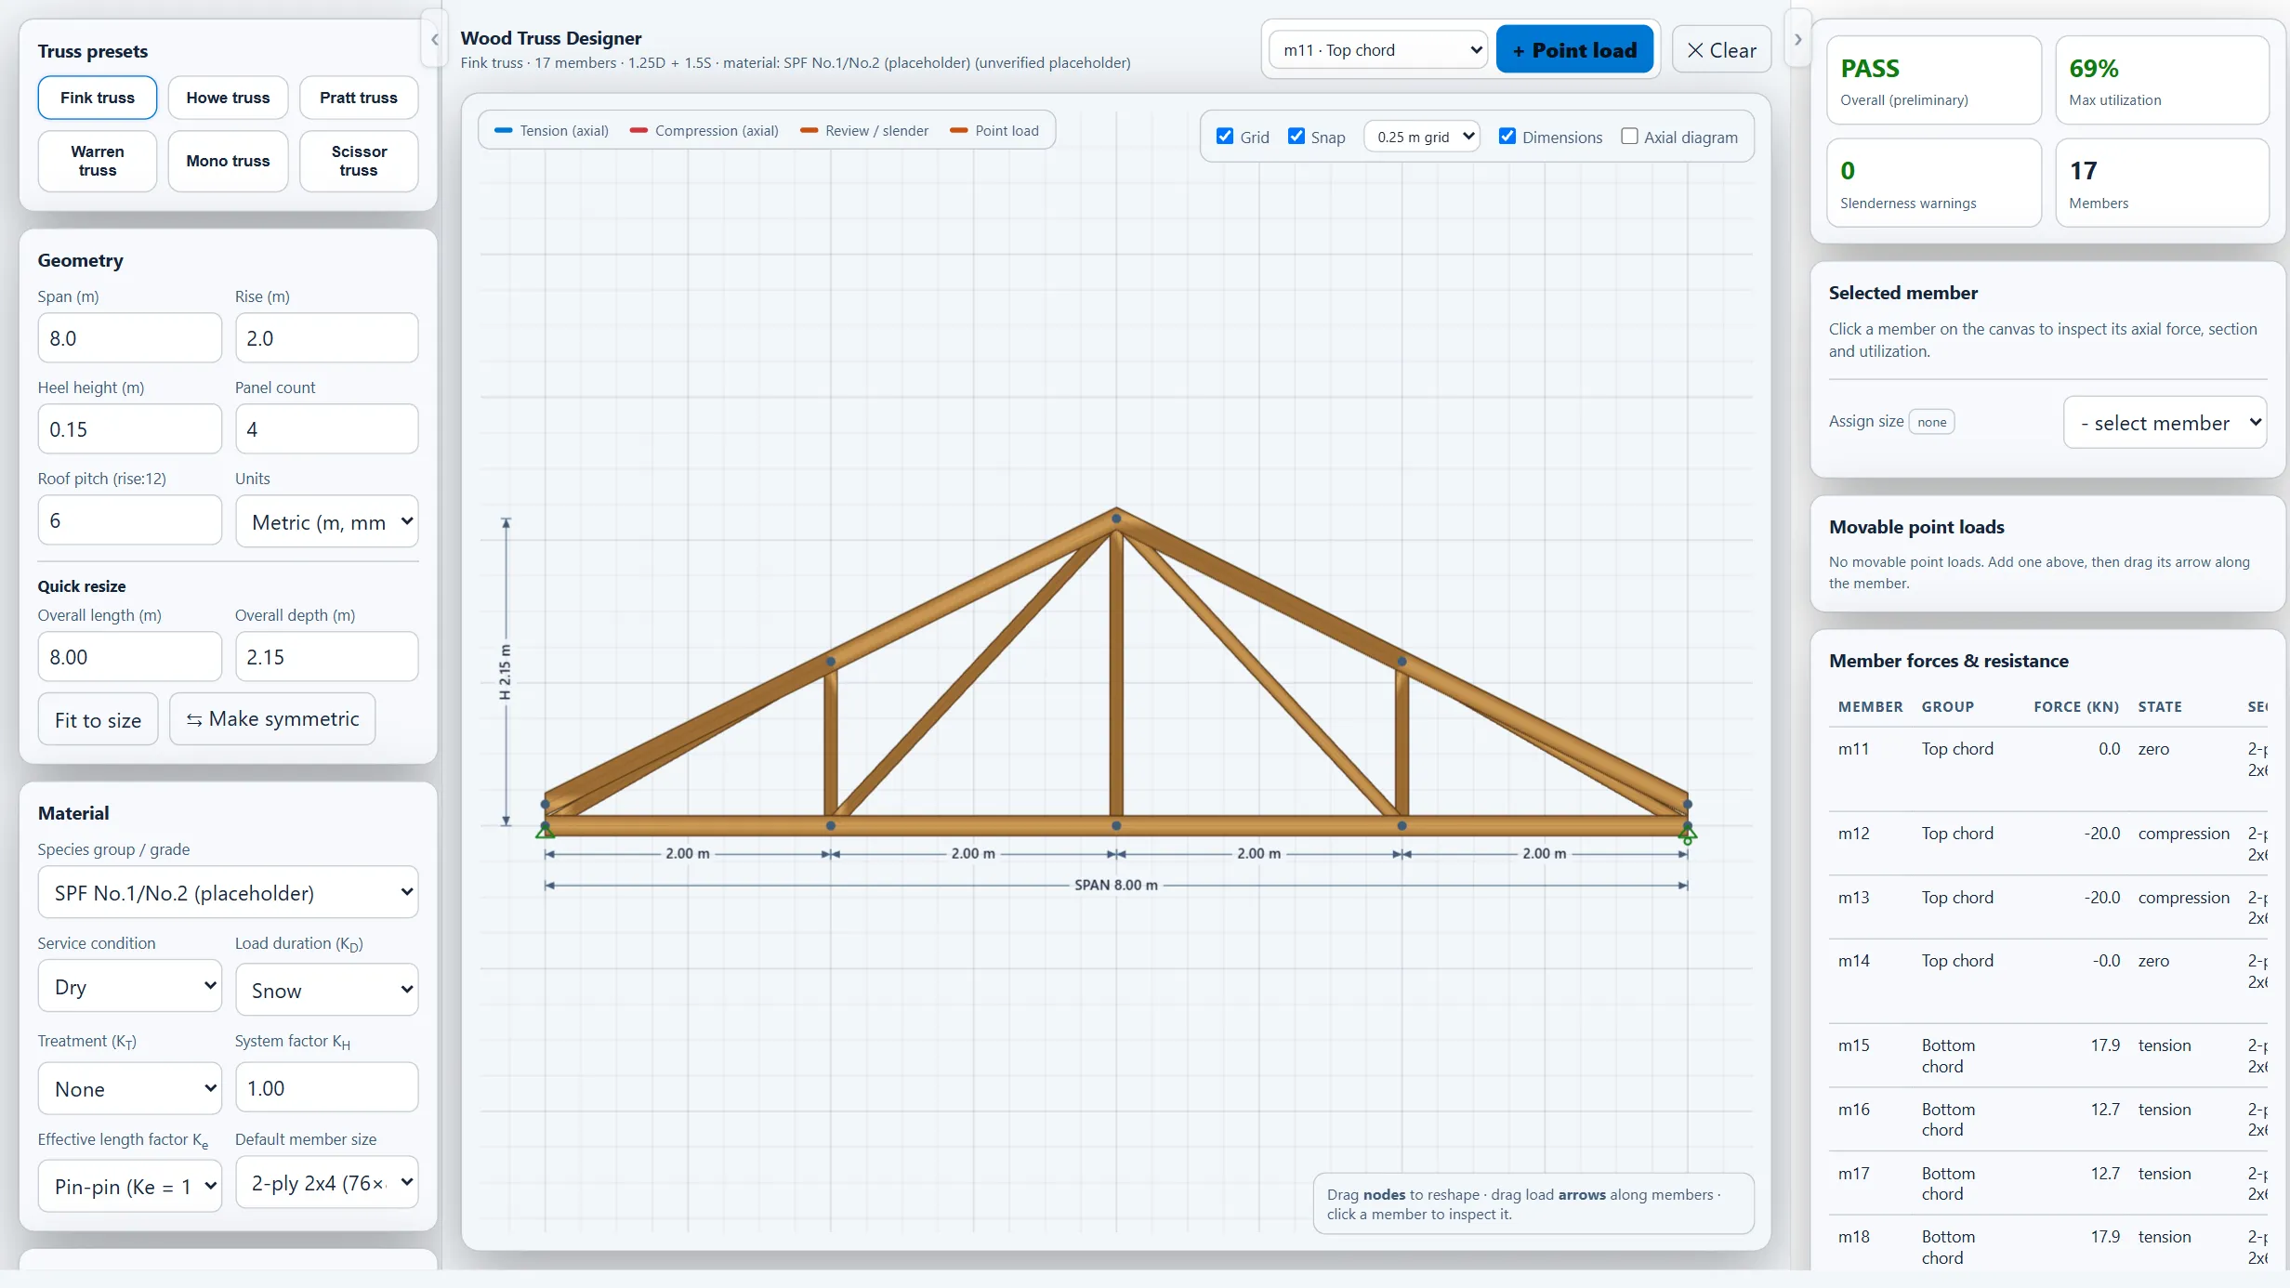The width and height of the screenshot is (2290, 1288).
Task: Click the none assign size badge
Action: tap(1931, 422)
